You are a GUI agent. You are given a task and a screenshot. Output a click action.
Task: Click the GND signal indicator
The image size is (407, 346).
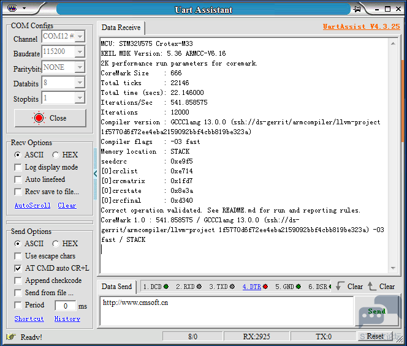click(288, 287)
